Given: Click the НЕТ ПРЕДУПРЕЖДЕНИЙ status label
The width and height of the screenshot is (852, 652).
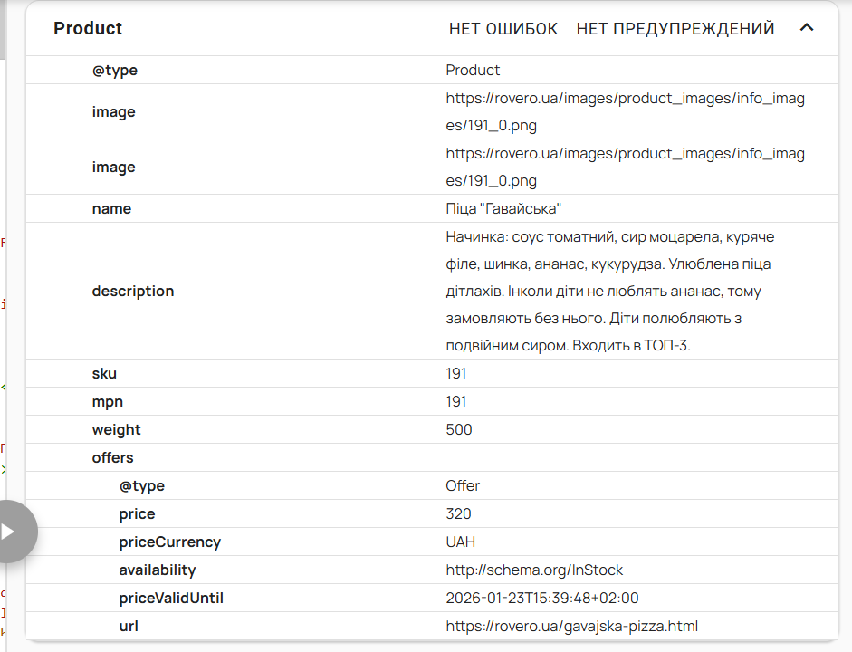Looking at the screenshot, I should click(675, 29).
